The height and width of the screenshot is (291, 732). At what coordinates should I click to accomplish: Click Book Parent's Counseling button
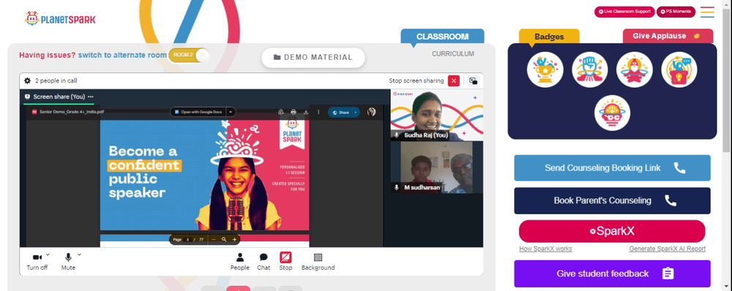(612, 200)
